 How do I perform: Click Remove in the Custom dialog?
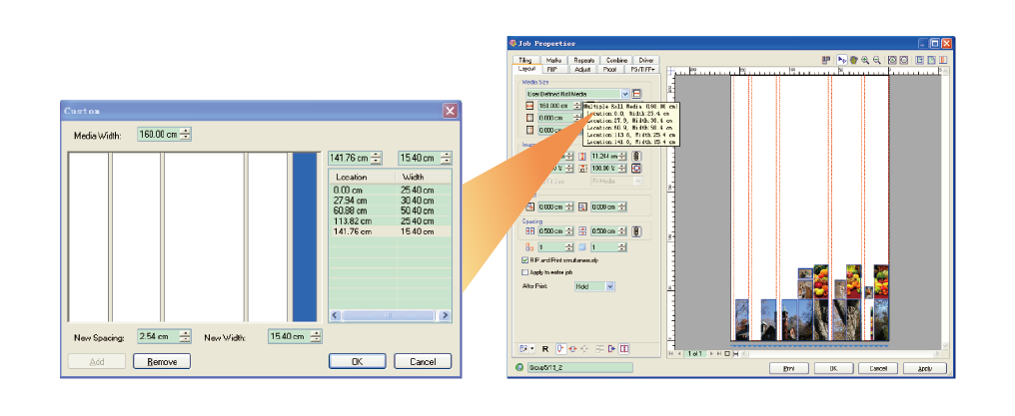tap(162, 362)
